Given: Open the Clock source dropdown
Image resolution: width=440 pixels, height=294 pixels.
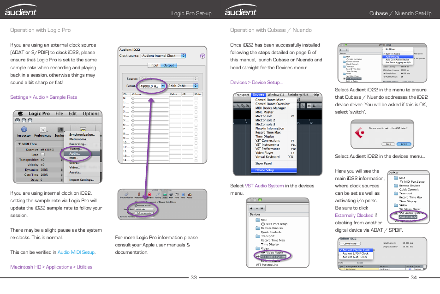Looking at the screenshot, I should click(163, 55).
